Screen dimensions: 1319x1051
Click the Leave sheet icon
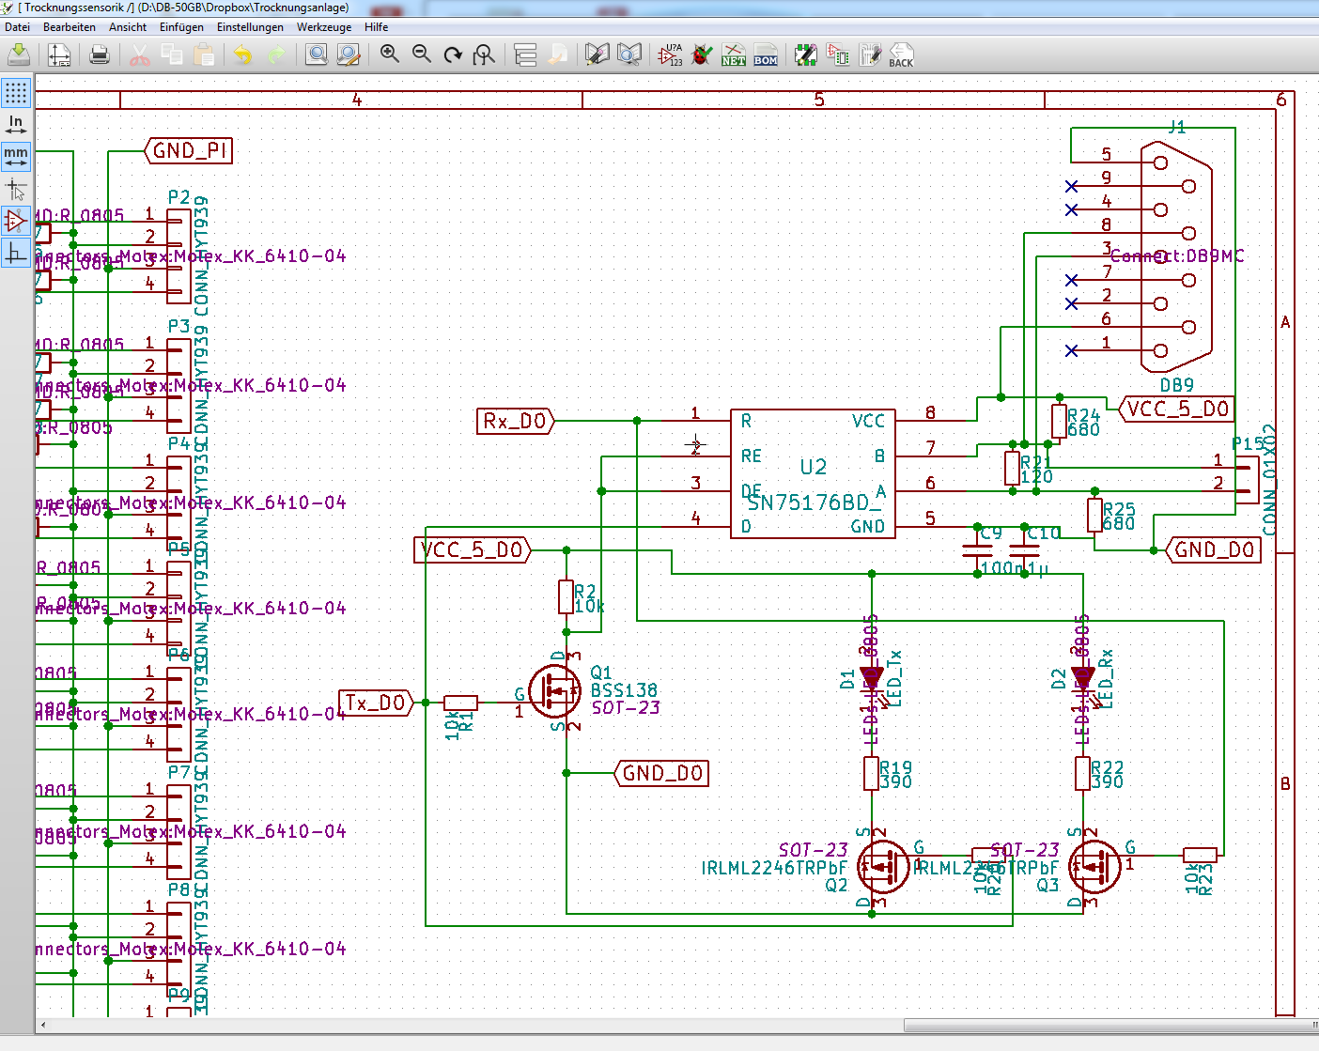[x=557, y=54]
